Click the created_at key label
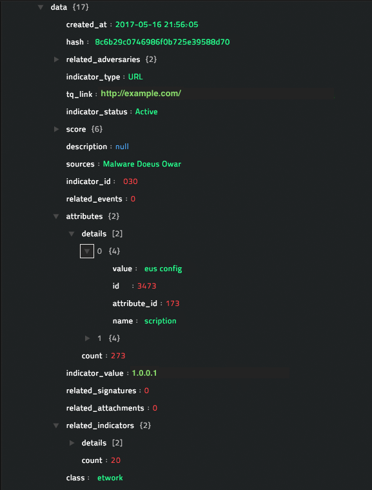The height and width of the screenshot is (490, 372). pyautogui.click(x=86, y=25)
